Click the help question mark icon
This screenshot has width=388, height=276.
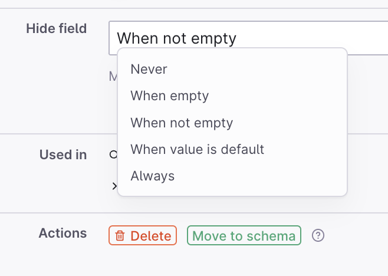pos(318,236)
